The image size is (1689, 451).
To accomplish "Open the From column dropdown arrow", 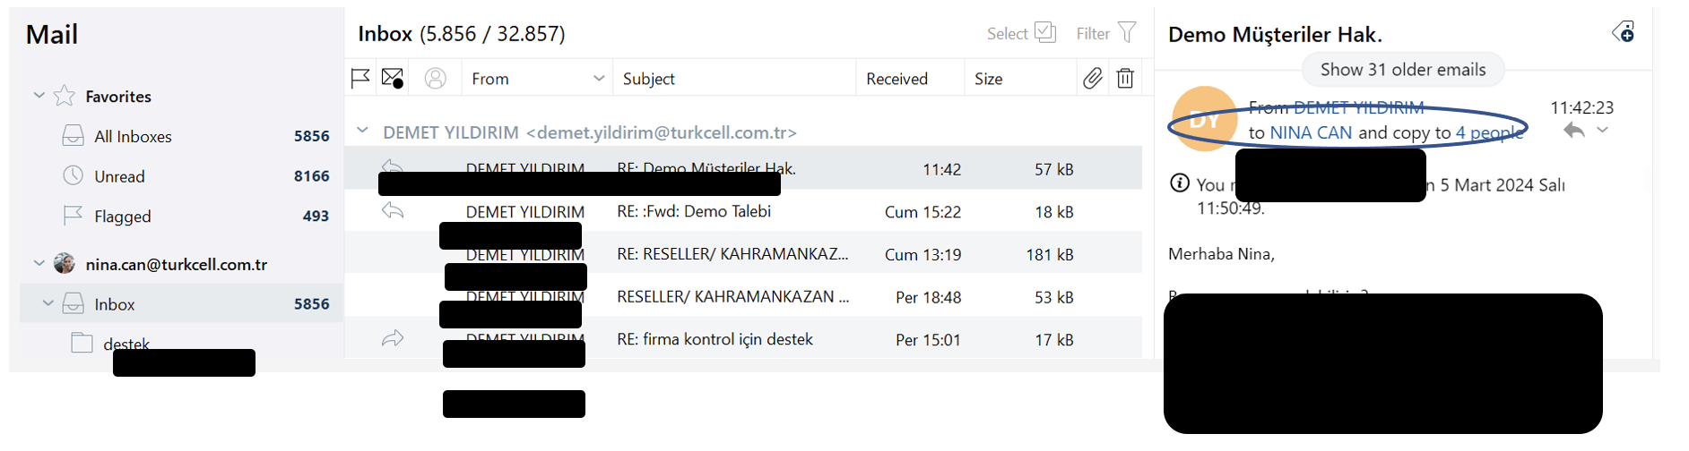I will point(599,79).
